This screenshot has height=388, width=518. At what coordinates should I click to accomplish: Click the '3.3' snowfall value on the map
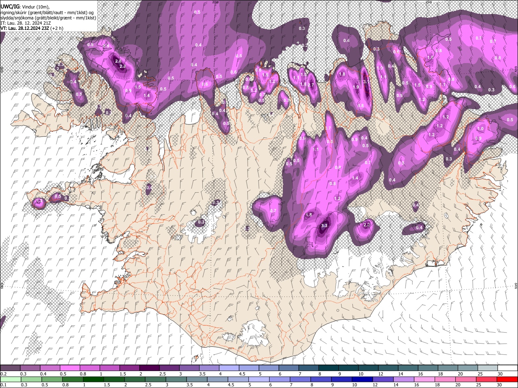click(x=324, y=226)
